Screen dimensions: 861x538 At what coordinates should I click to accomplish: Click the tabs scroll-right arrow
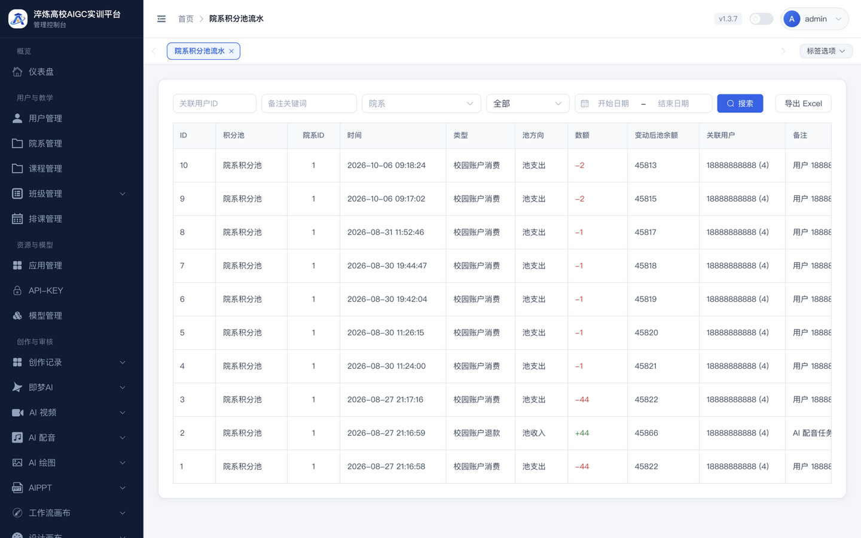click(783, 51)
